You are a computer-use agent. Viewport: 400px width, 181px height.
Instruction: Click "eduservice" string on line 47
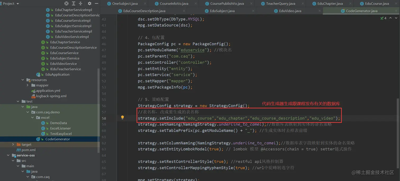click(192, 50)
